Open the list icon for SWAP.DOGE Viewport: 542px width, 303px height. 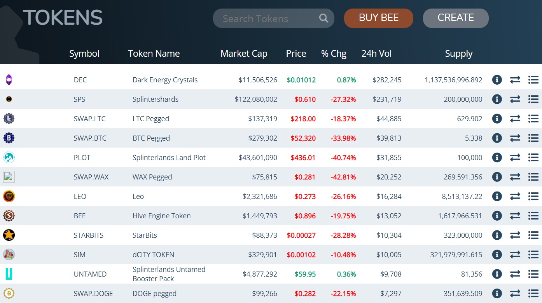(533, 293)
